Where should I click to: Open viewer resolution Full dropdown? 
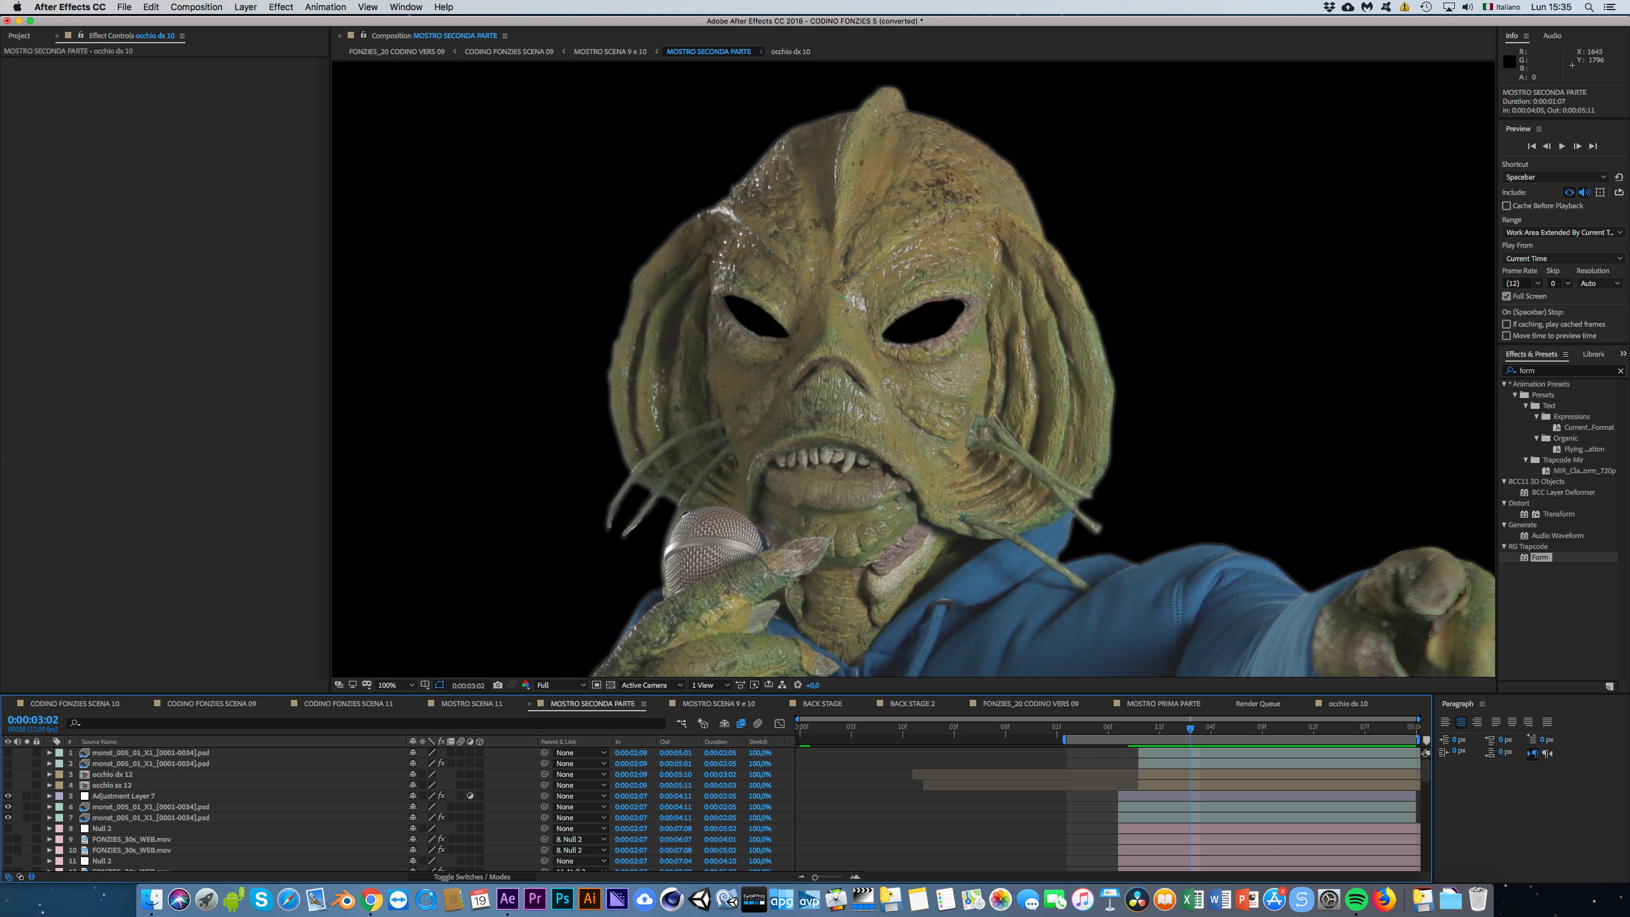(560, 685)
